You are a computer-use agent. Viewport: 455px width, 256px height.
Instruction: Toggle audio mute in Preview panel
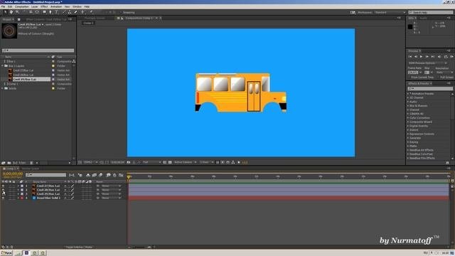(x=439, y=57)
